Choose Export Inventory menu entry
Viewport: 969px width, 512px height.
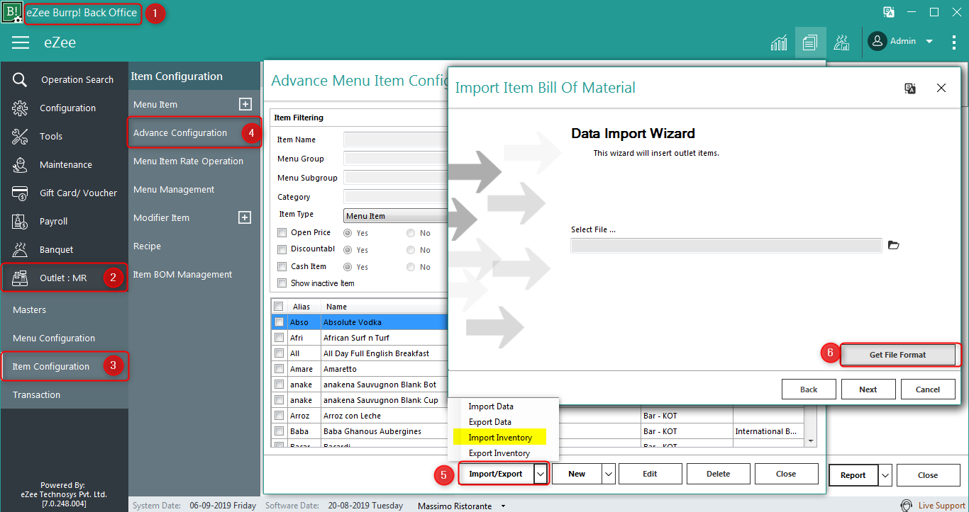(499, 453)
